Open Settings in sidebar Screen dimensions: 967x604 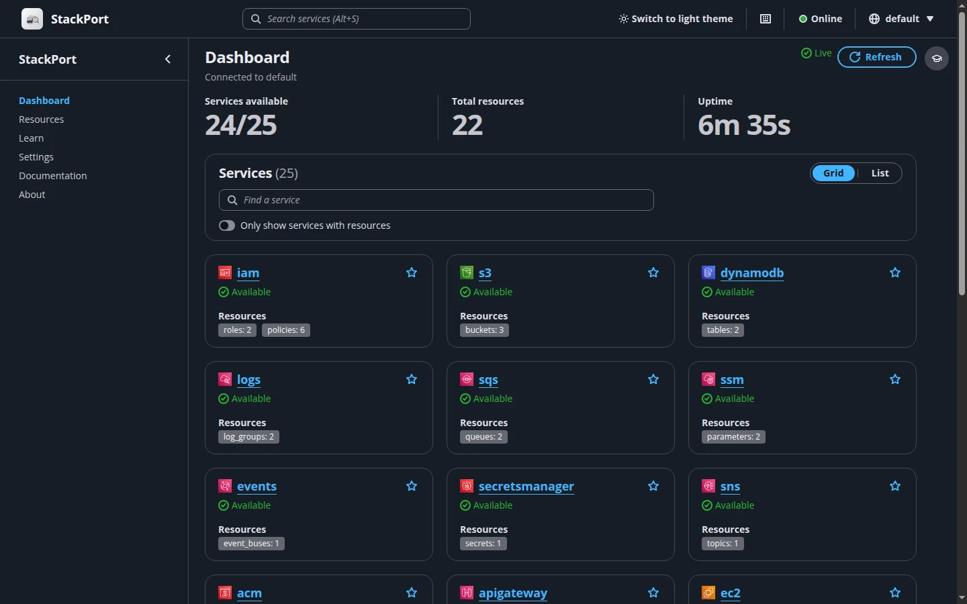point(36,157)
